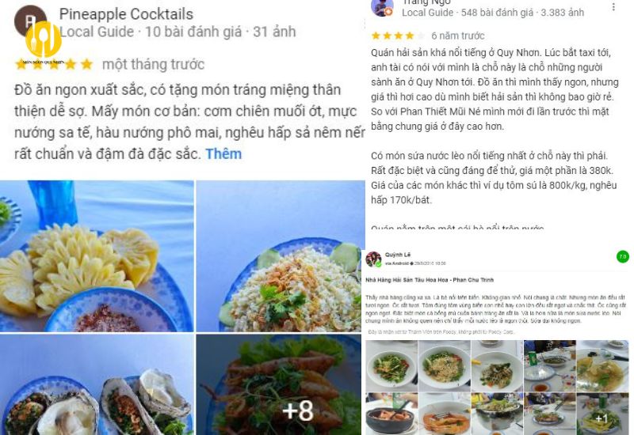Click the Local Guide label under Pineapple Cocktails
This screenshot has width=634, height=435.
point(96,32)
